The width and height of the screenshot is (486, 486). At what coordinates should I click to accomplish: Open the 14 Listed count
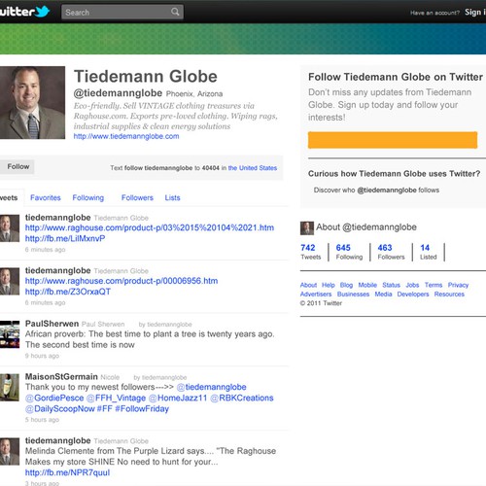[429, 252]
